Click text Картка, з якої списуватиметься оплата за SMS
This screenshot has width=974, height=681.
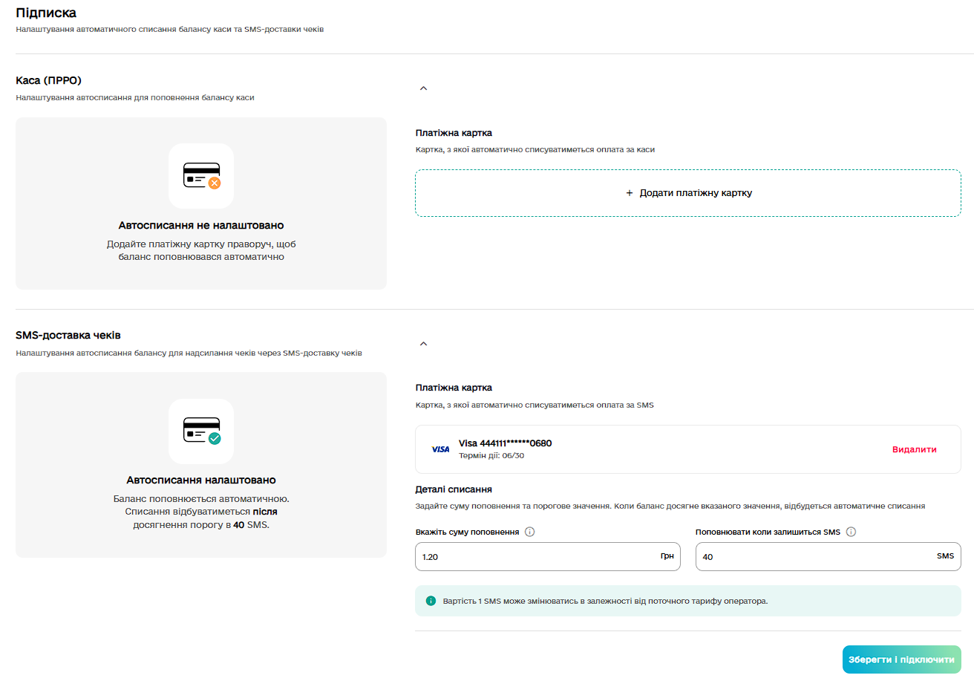click(534, 405)
